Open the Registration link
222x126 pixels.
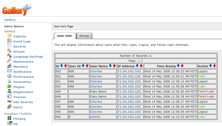[23, 92]
